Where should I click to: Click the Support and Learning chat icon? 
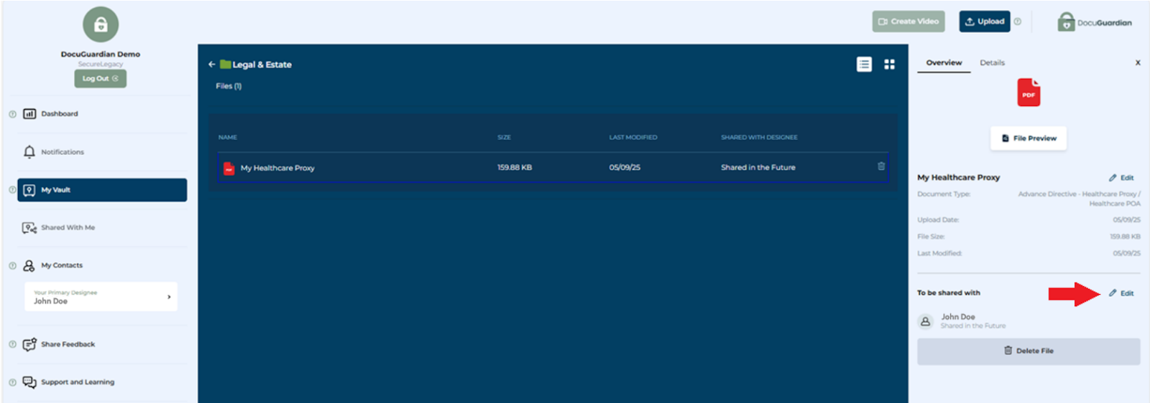[x=29, y=382]
